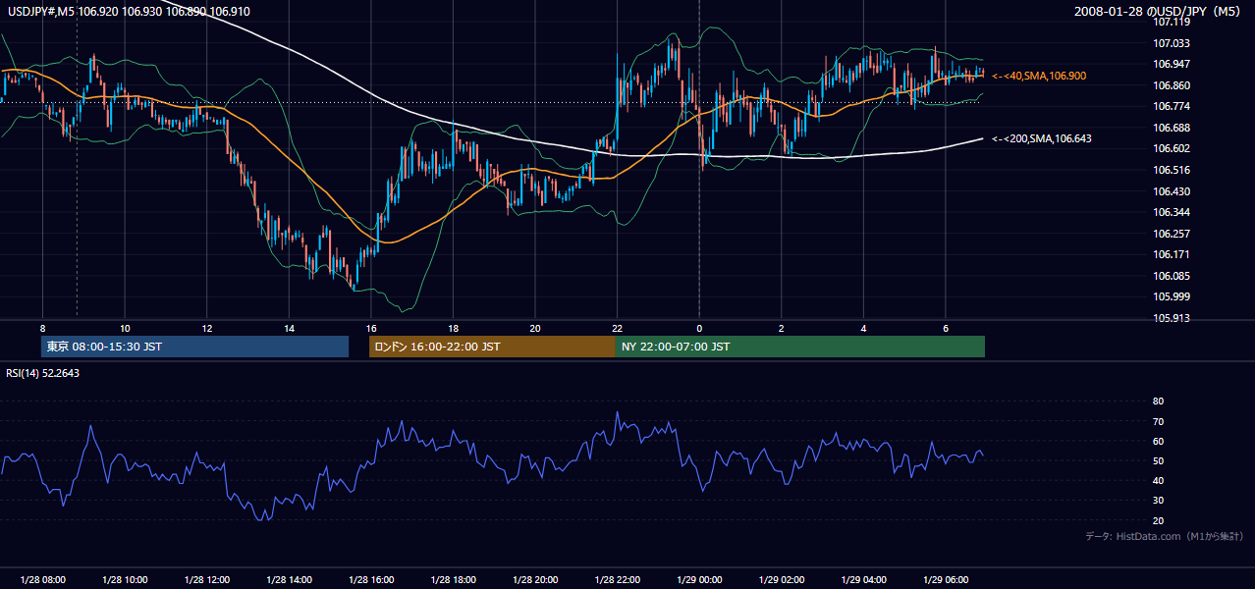Click price axis label 106.344
This screenshot has height=589, width=1255.
click(x=1172, y=212)
